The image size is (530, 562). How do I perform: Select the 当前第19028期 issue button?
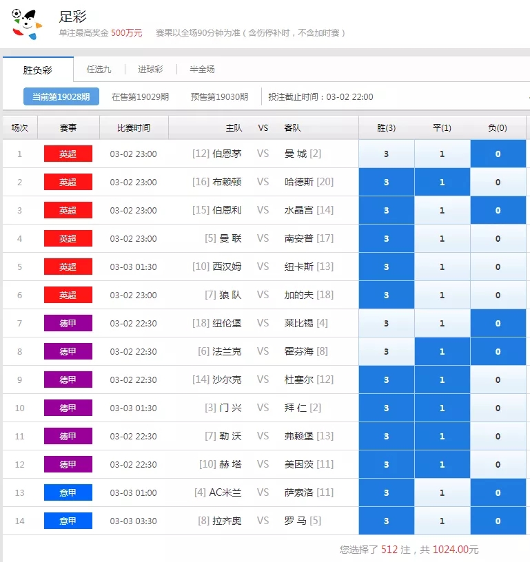click(x=61, y=97)
